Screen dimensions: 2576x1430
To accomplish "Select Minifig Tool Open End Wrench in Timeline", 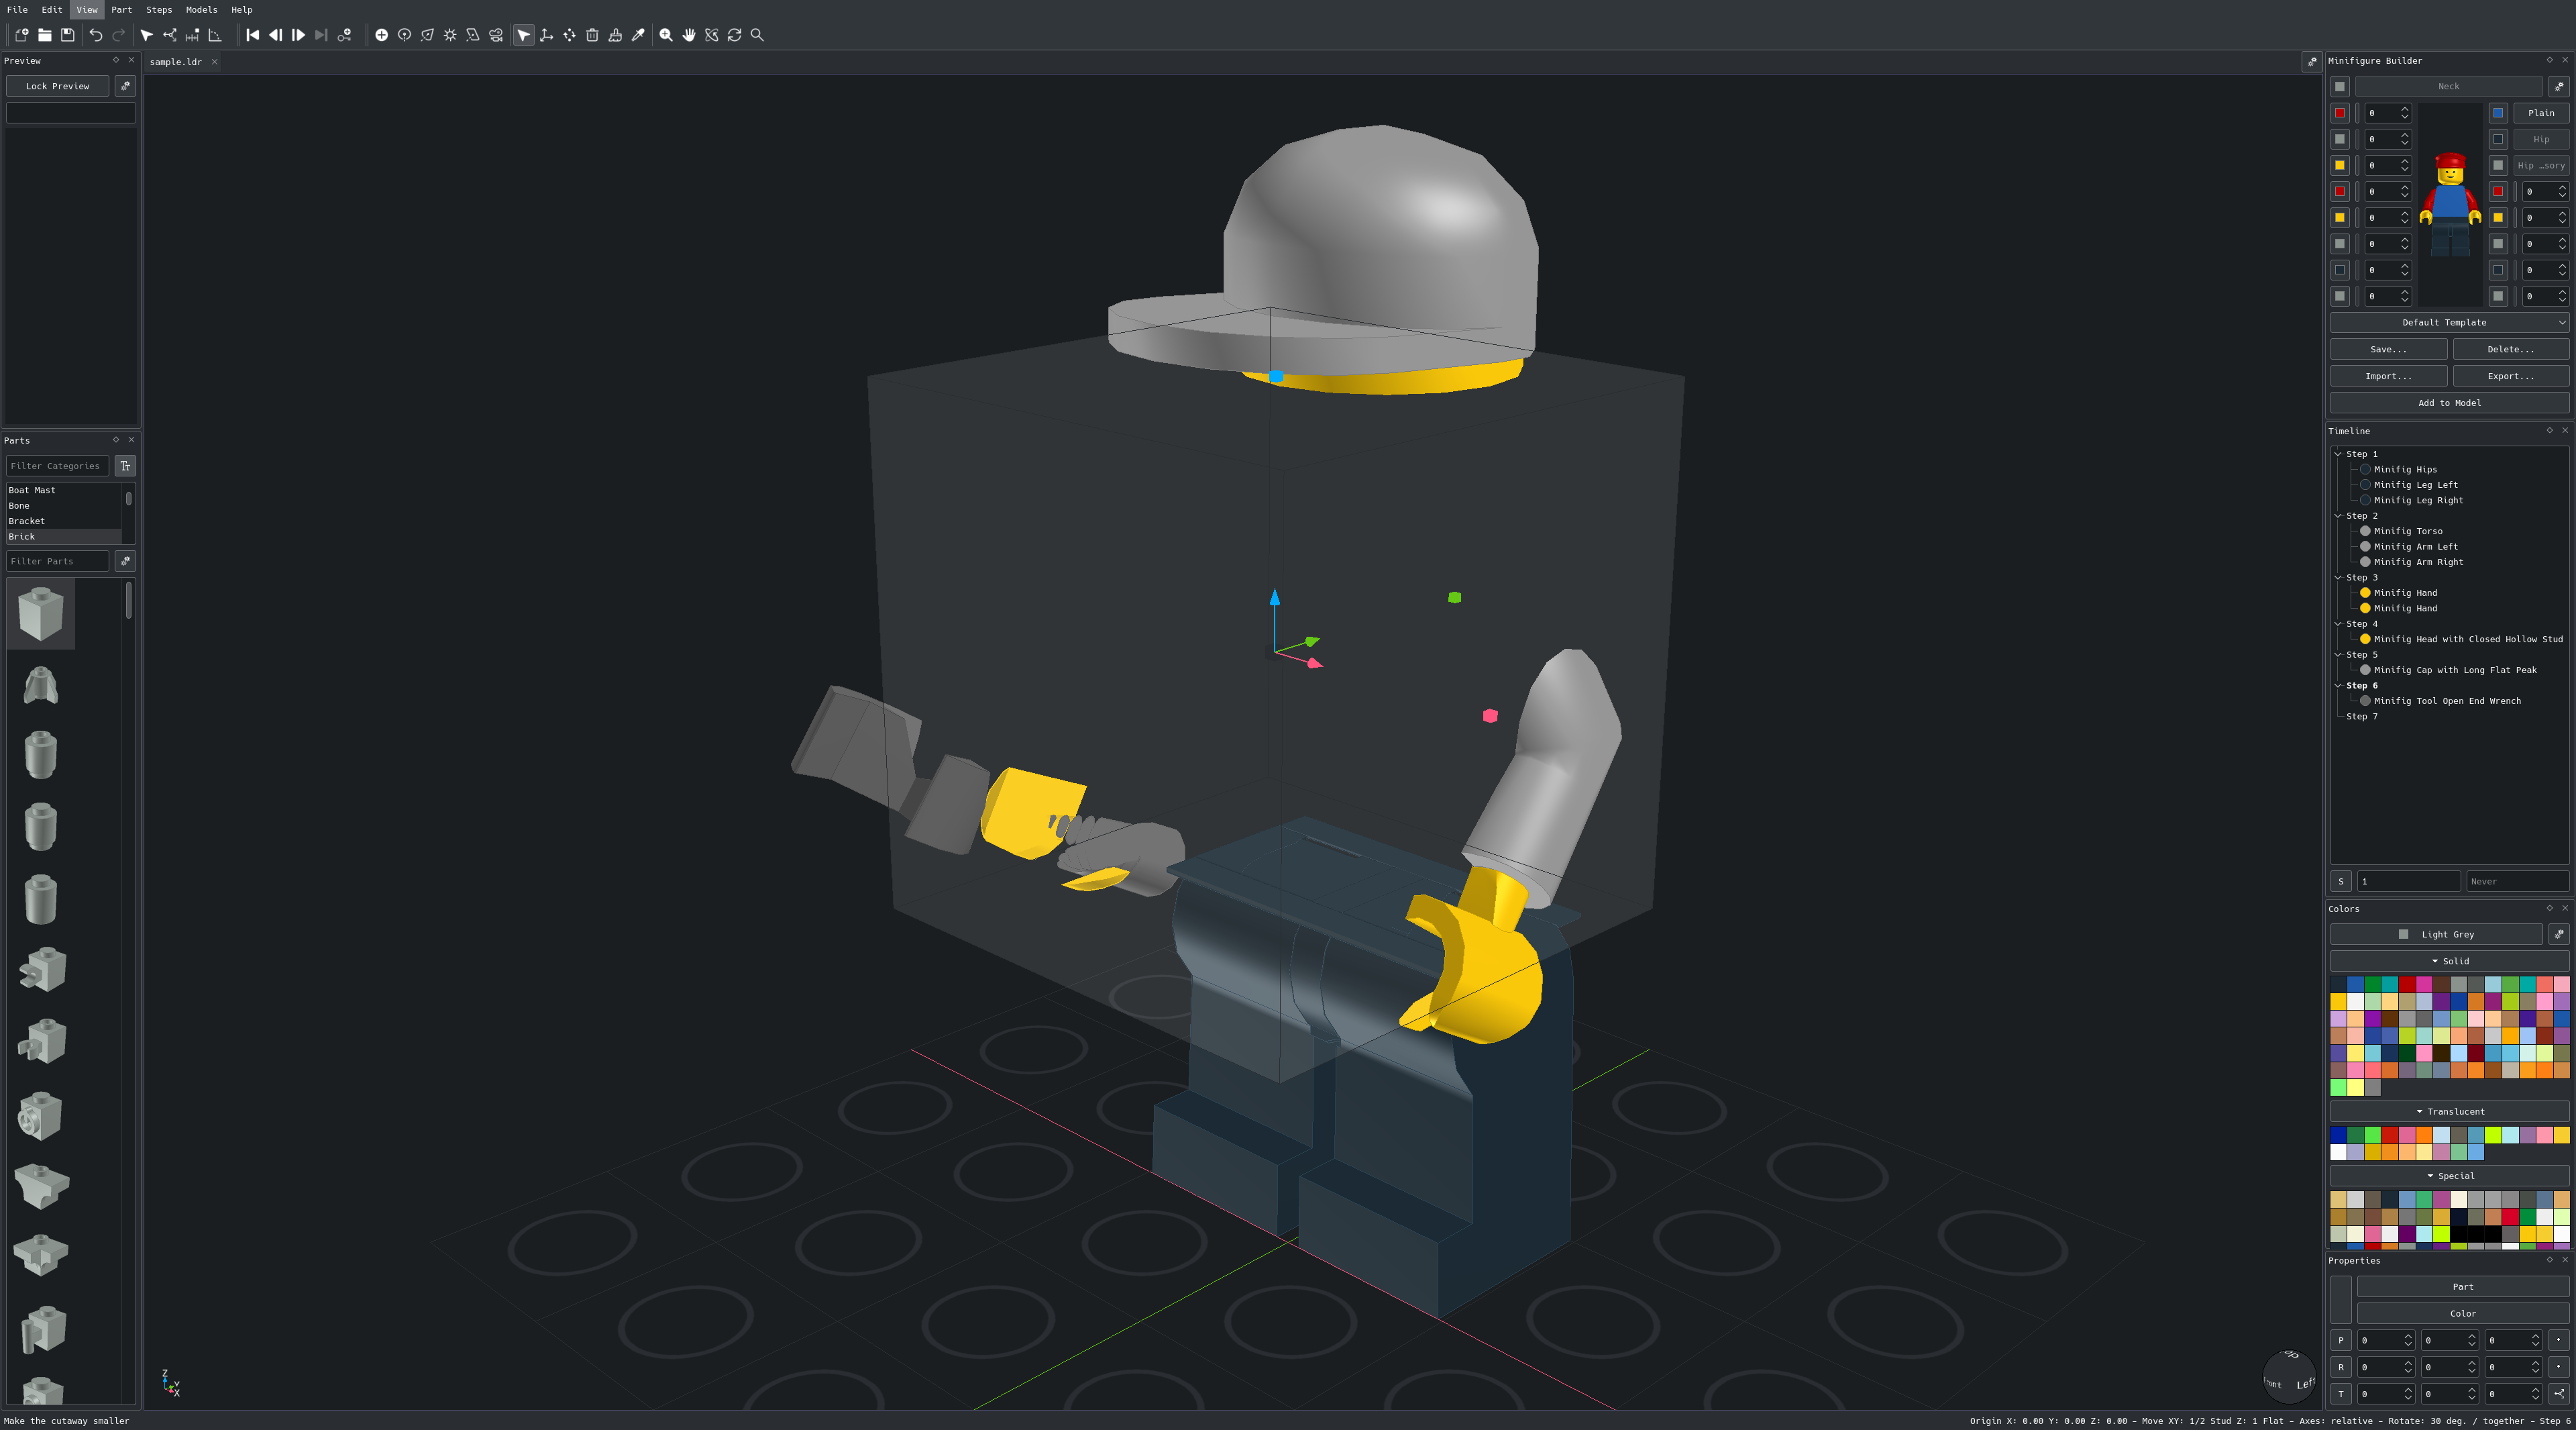I will click(x=2446, y=701).
